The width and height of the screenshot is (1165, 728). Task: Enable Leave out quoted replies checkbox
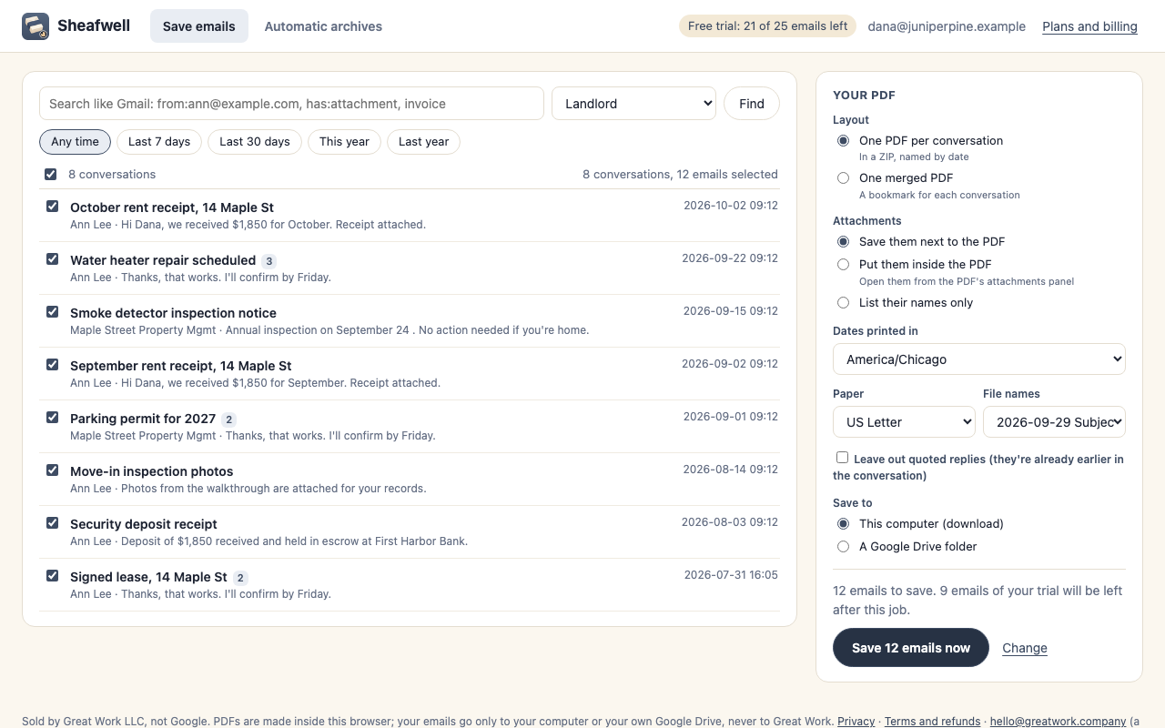(843, 458)
